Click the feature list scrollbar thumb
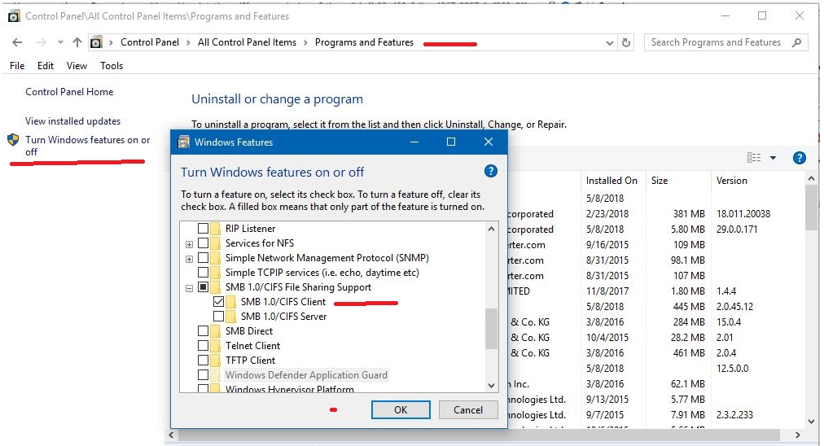Image resolution: width=824 pixels, height=446 pixels. (491, 328)
